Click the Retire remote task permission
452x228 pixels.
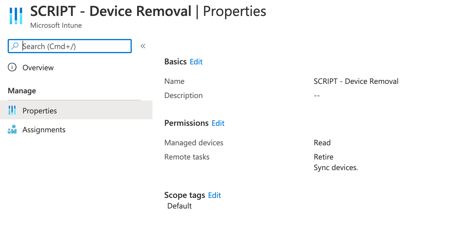323,157
